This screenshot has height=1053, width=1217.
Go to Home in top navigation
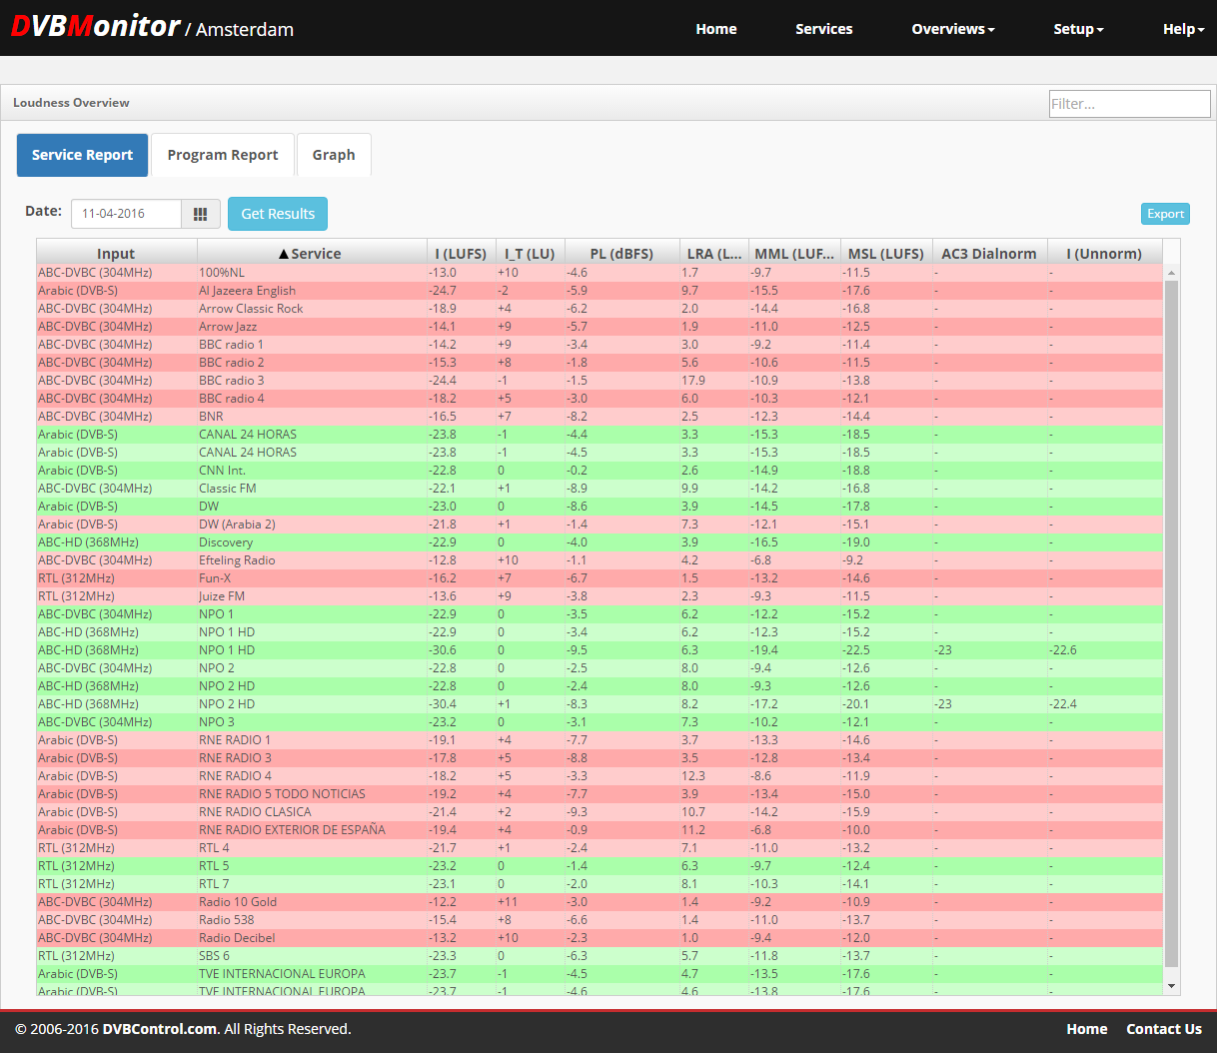(x=716, y=29)
